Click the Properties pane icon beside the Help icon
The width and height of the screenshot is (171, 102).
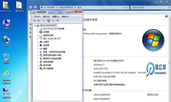click(x=53, y=20)
